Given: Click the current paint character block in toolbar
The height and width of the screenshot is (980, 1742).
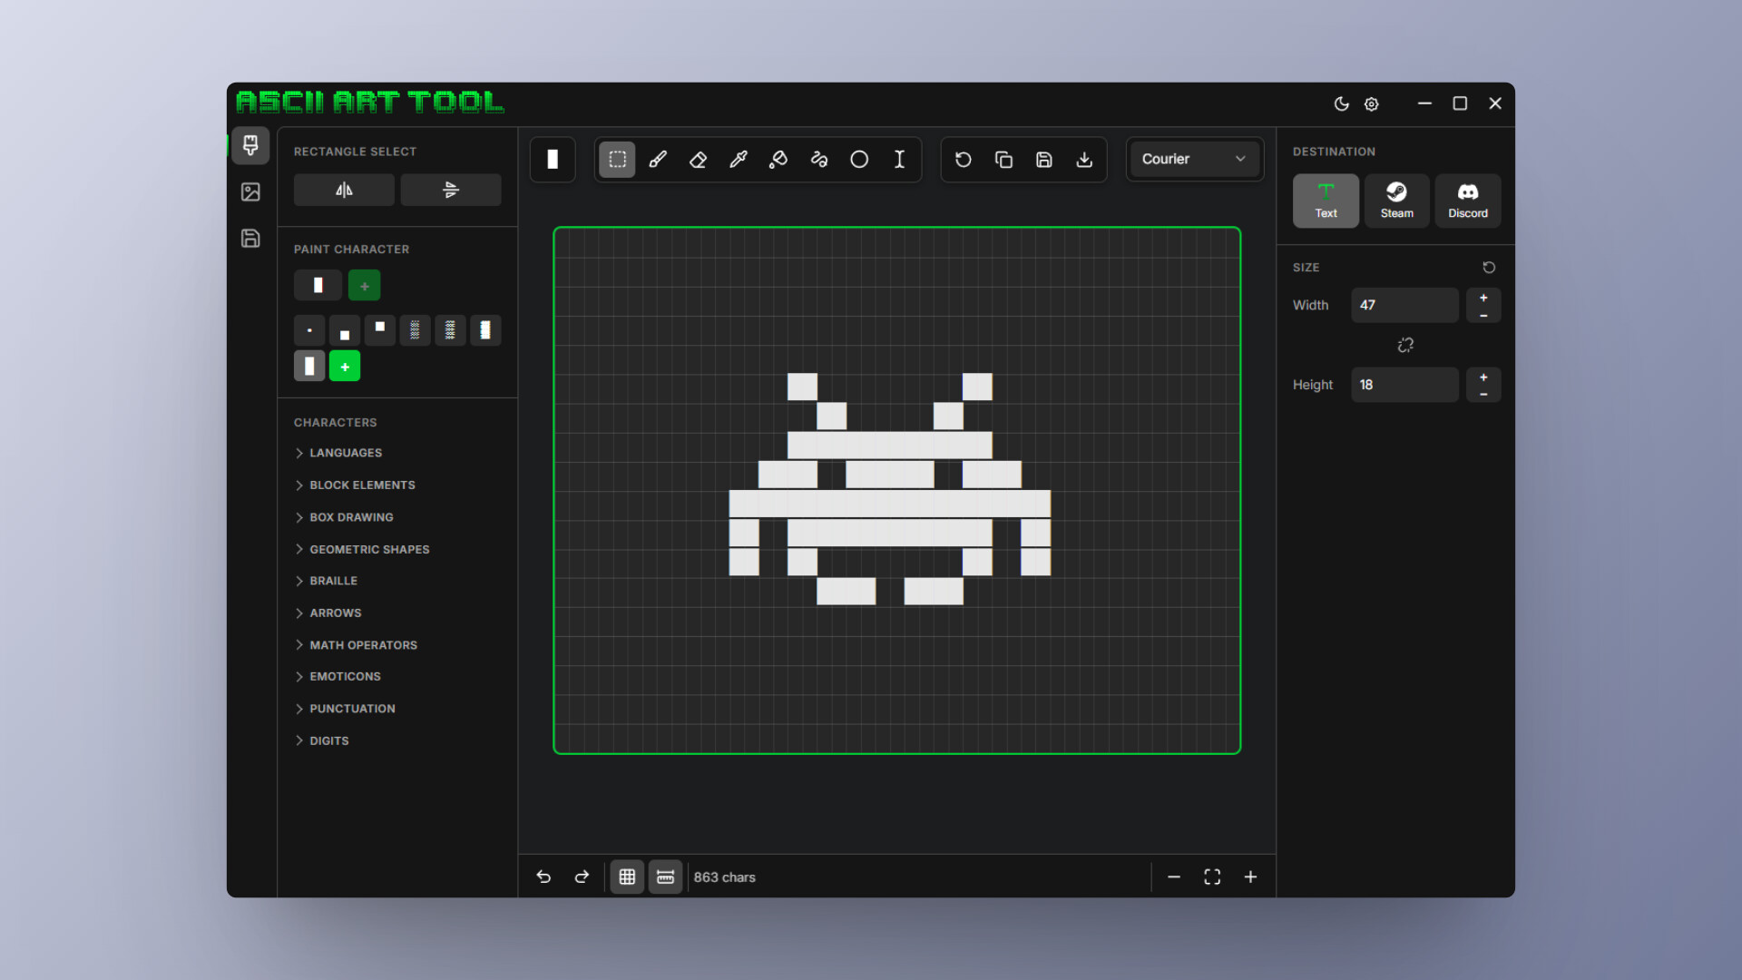Looking at the screenshot, I should [x=553, y=160].
